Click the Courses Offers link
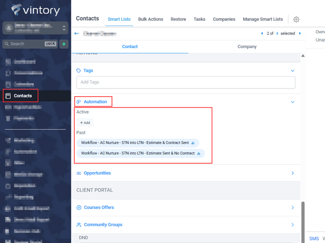 (x=99, y=208)
